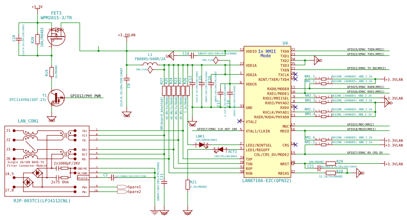This screenshot has width=407, height=220.
Task: Select the FET3 MOSFET transistor symbol
Action: coord(56,37)
